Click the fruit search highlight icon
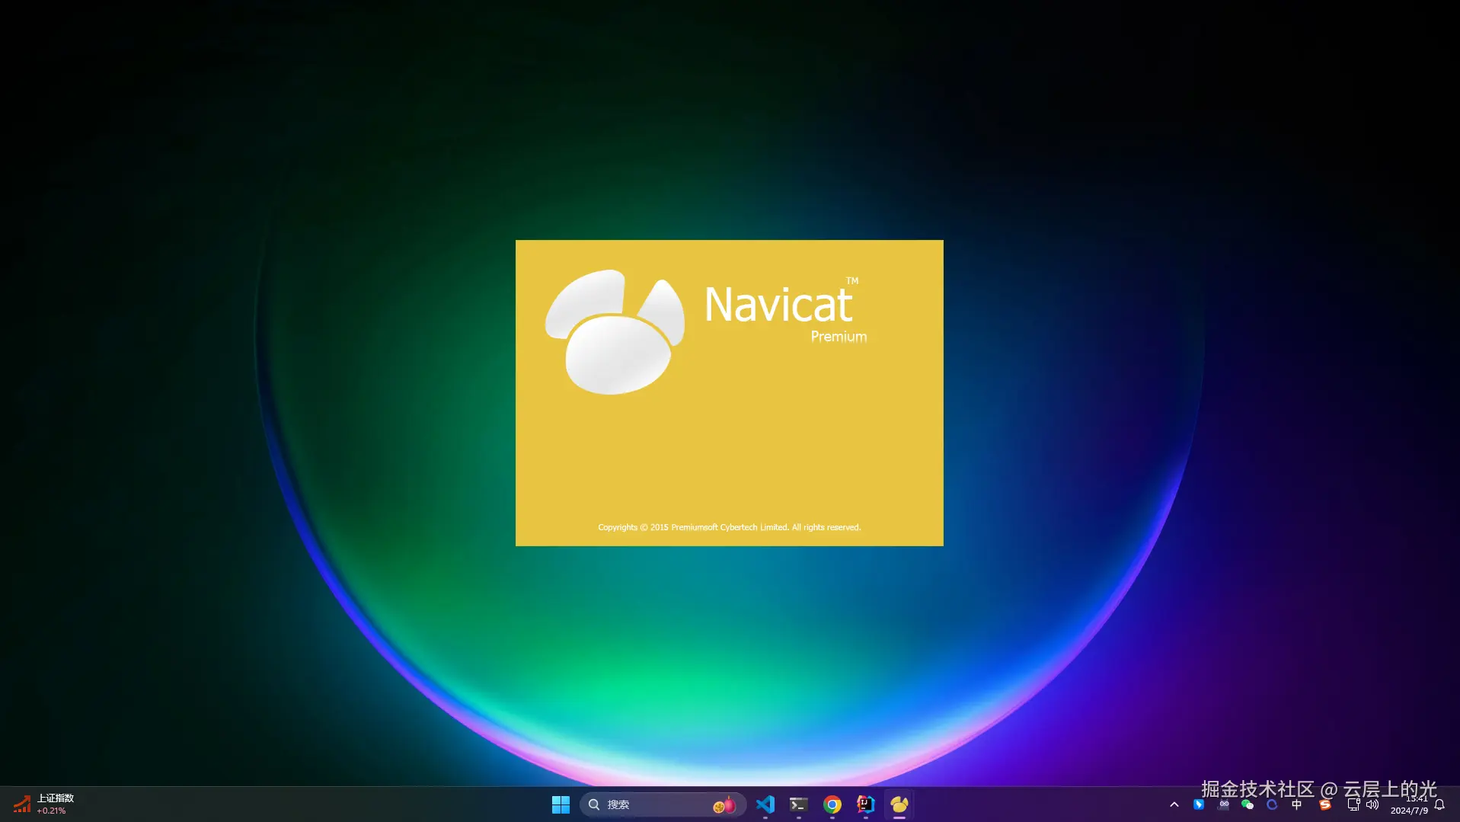Viewport: 1460px width, 822px height. pos(724,804)
